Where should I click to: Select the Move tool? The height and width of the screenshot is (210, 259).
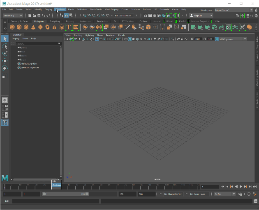[x=5, y=61]
